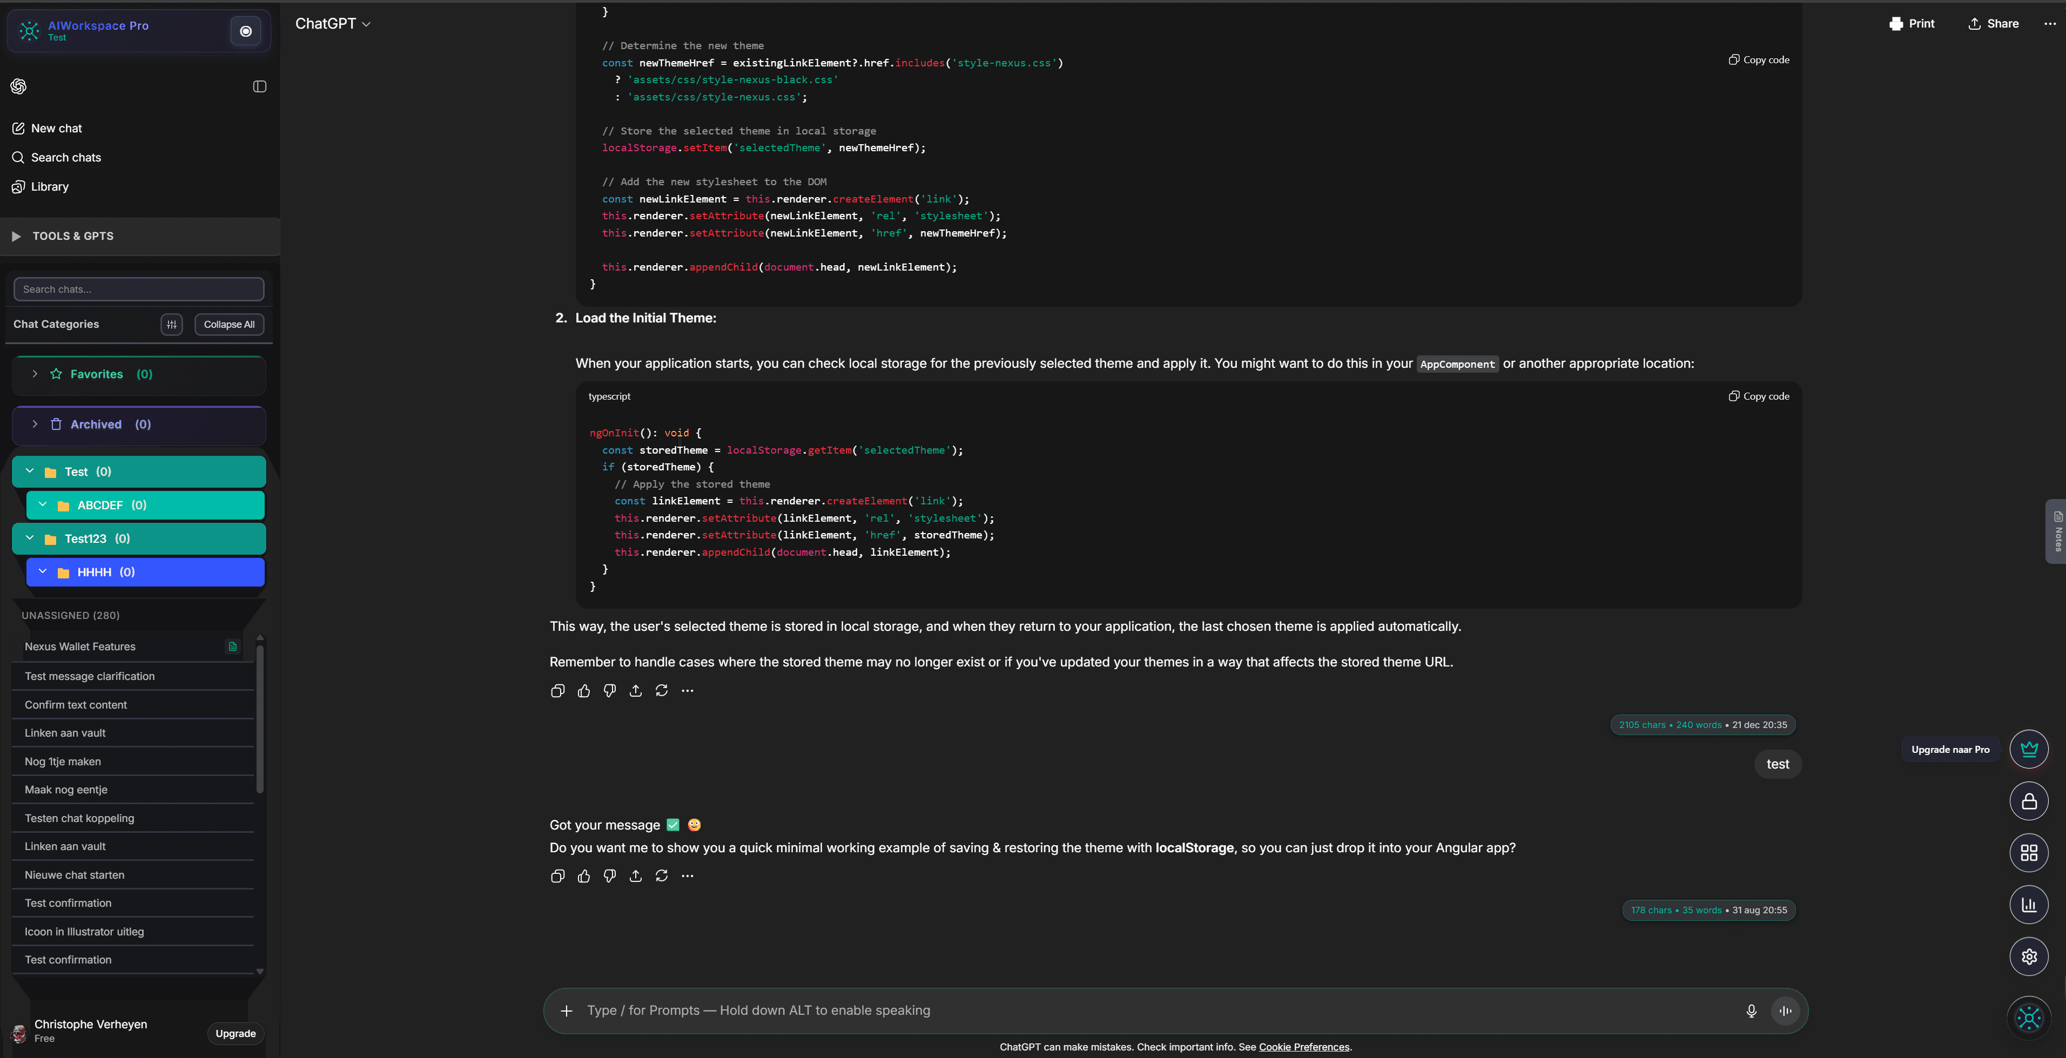Open the Library section
Viewport: 2066px width, 1058px height.
point(50,186)
